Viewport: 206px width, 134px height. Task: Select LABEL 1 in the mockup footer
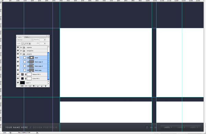[x=168, y=127]
